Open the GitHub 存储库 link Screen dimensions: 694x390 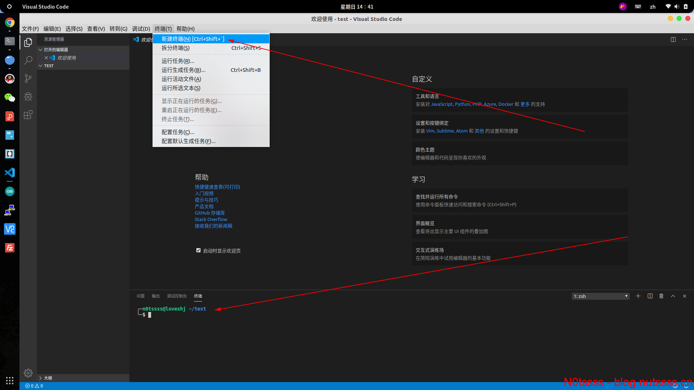210,213
